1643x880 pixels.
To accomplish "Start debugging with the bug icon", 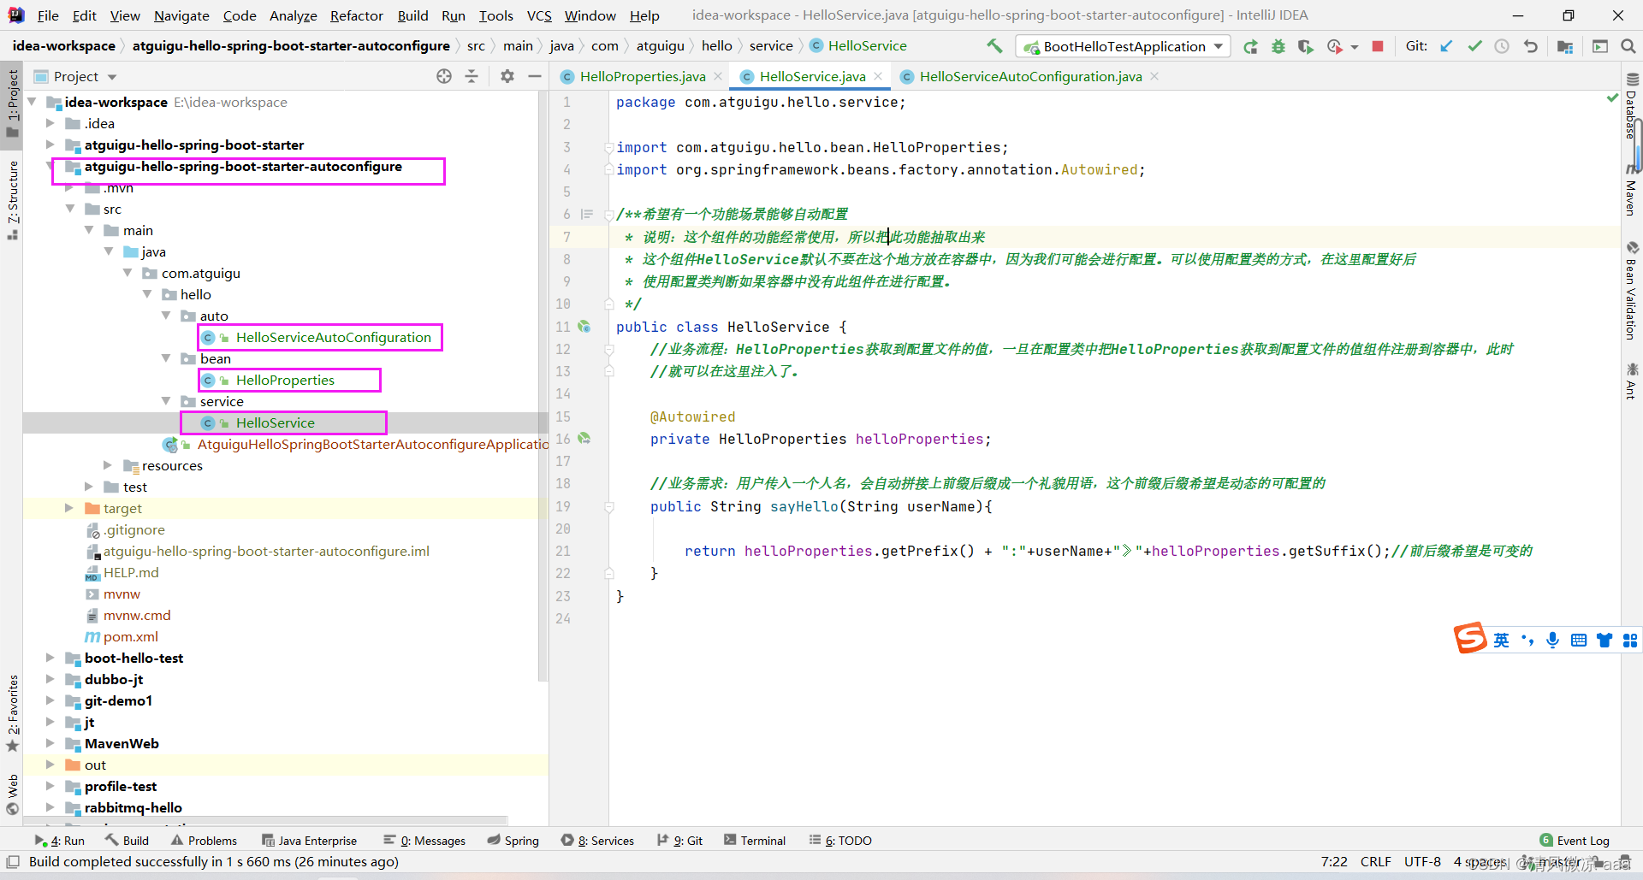I will (x=1278, y=46).
